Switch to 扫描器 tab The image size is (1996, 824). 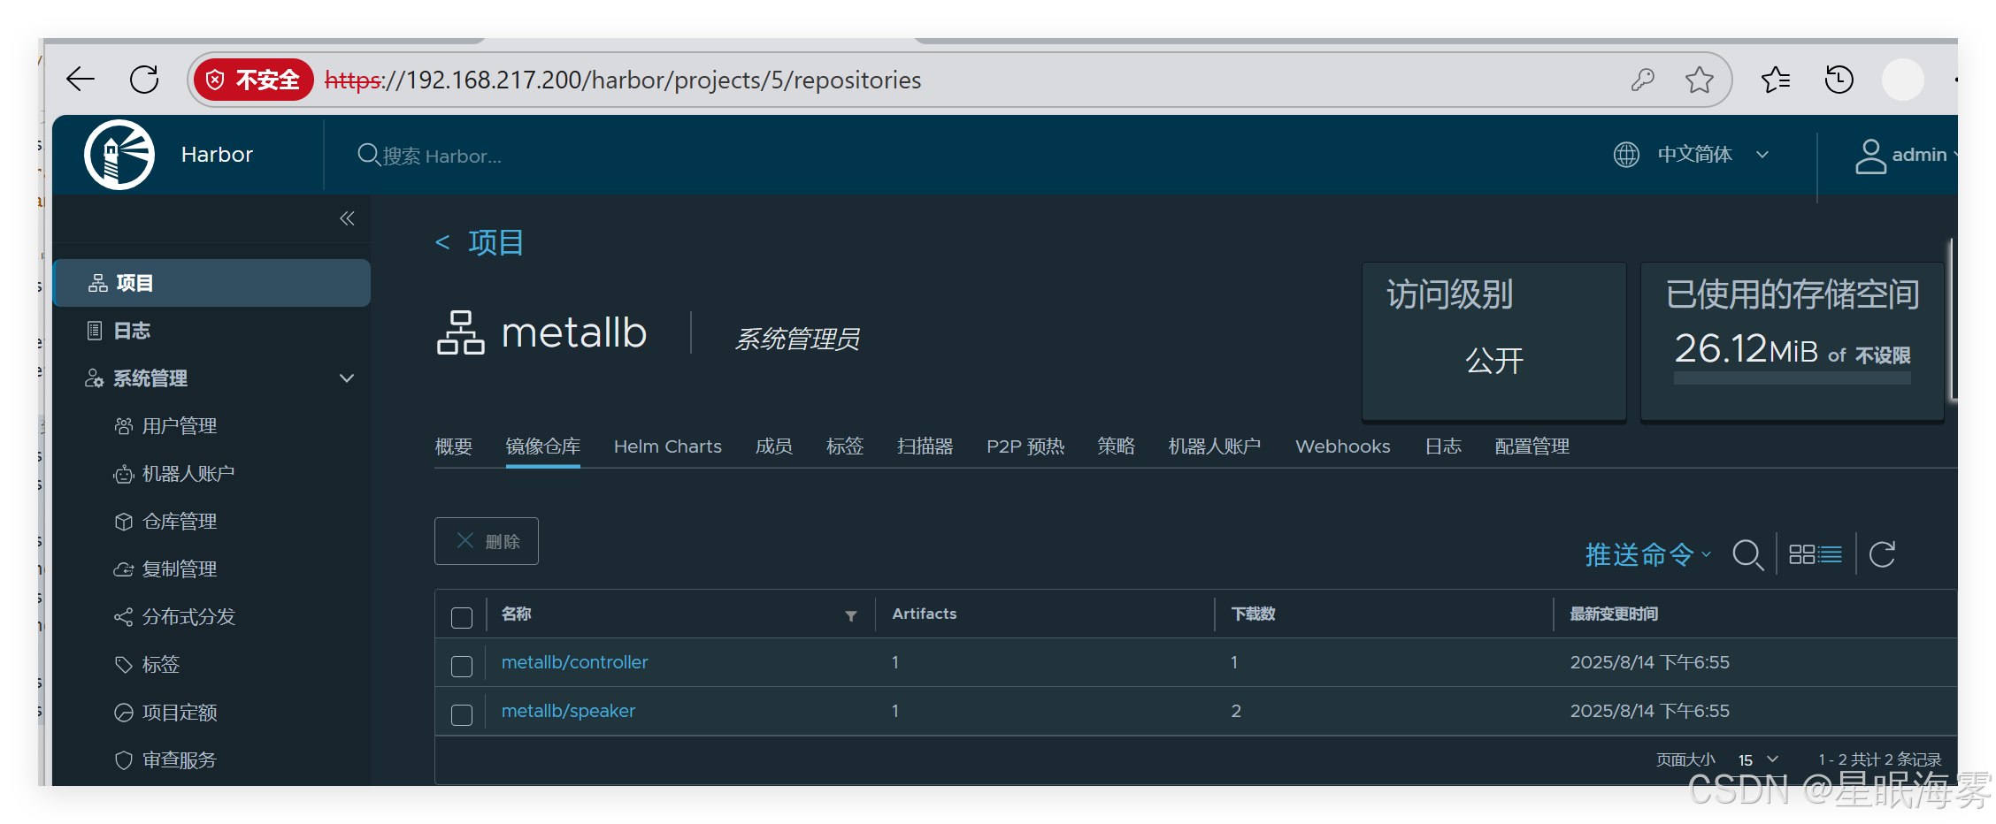[x=925, y=446]
